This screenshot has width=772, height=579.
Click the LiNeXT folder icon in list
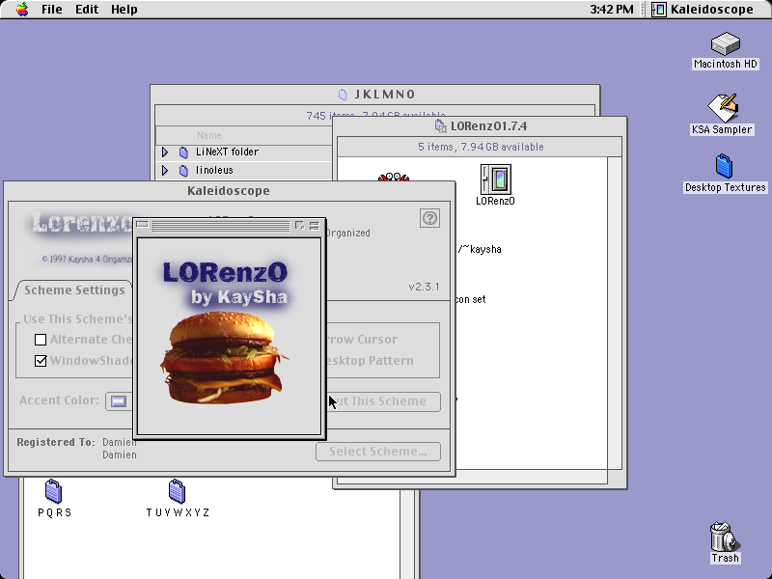[183, 152]
